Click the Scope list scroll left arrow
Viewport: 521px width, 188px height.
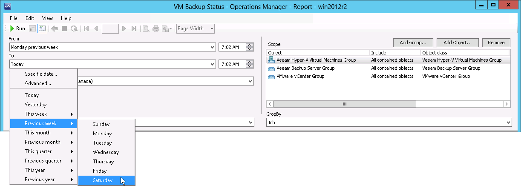(x=270, y=104)
